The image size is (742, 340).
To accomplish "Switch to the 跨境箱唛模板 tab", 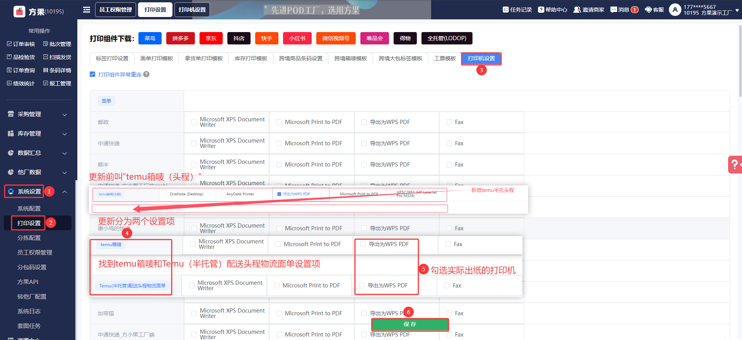I will point(350,58).
